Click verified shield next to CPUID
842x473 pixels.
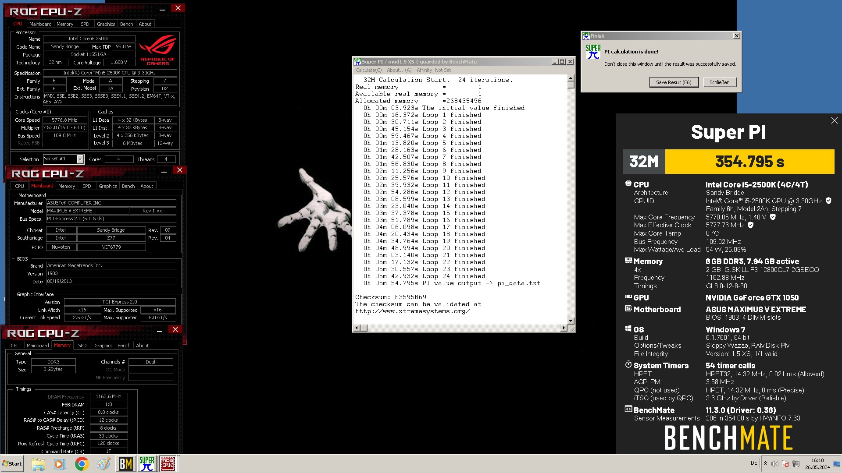click(828, 201)
